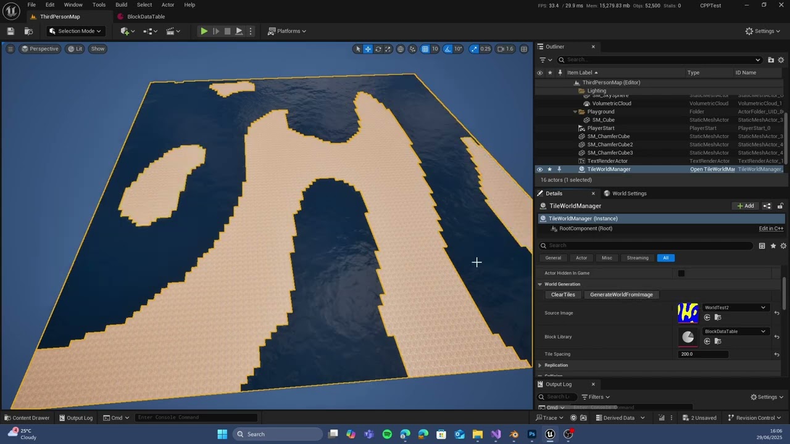The width and height of the screenshot is (790, 444).
Task: Toggle surface snapping icon in viewport
Action: click(412, 49)
